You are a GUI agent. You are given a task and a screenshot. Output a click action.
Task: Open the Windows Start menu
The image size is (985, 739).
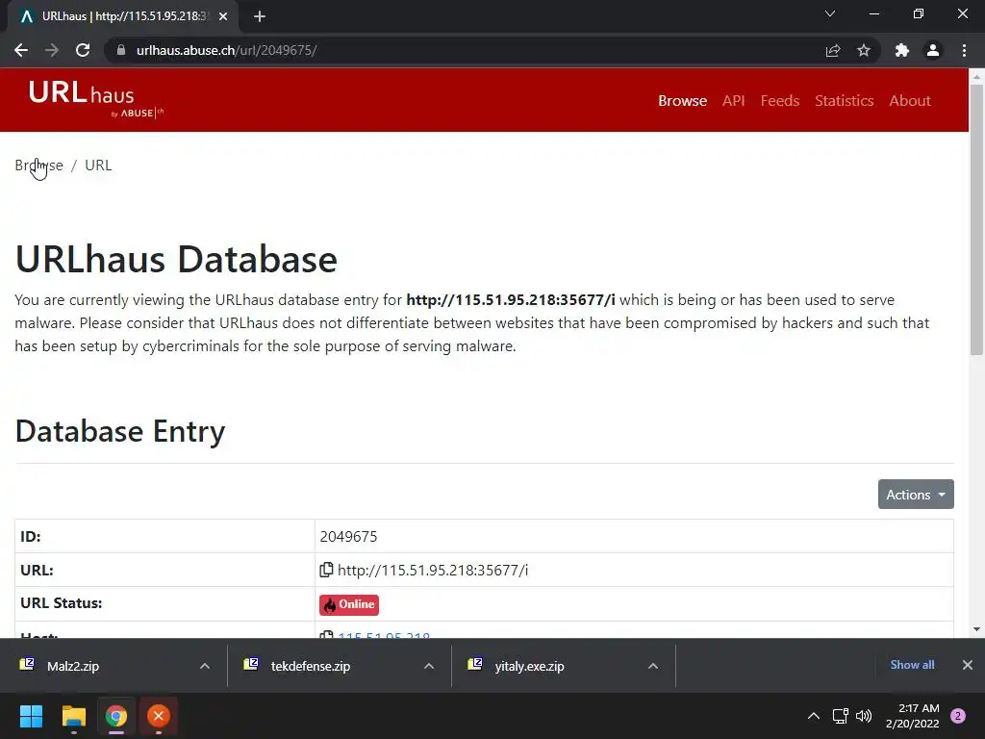point(31,716)
